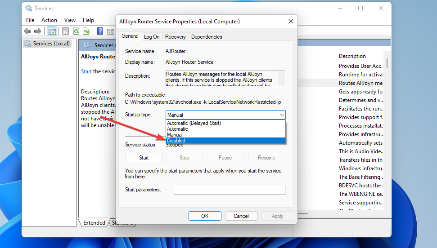The image size is (437, 248).
Task: Open the View menu
Action: (70, 20)
